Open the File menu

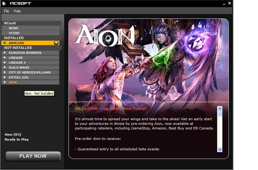(x=6, y=11)
